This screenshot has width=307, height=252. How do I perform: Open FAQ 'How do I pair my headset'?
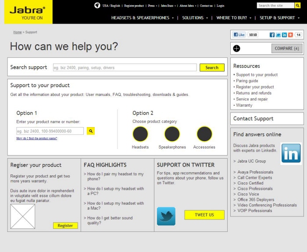[115, 176]
